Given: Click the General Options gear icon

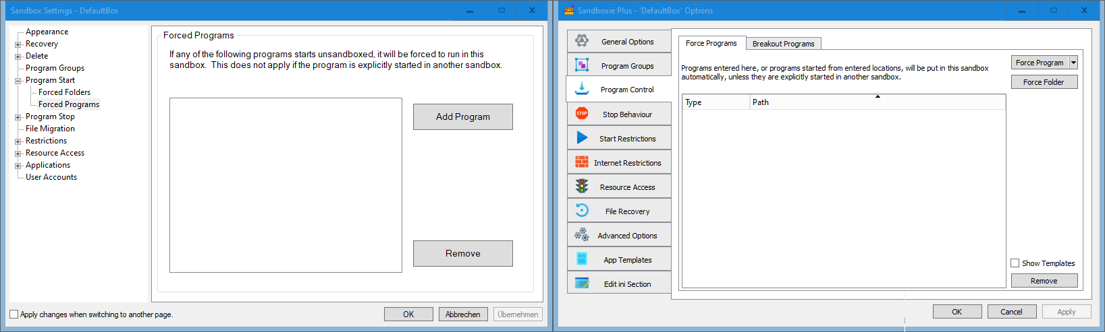Looking at the screenshot, I should (581, 41).
